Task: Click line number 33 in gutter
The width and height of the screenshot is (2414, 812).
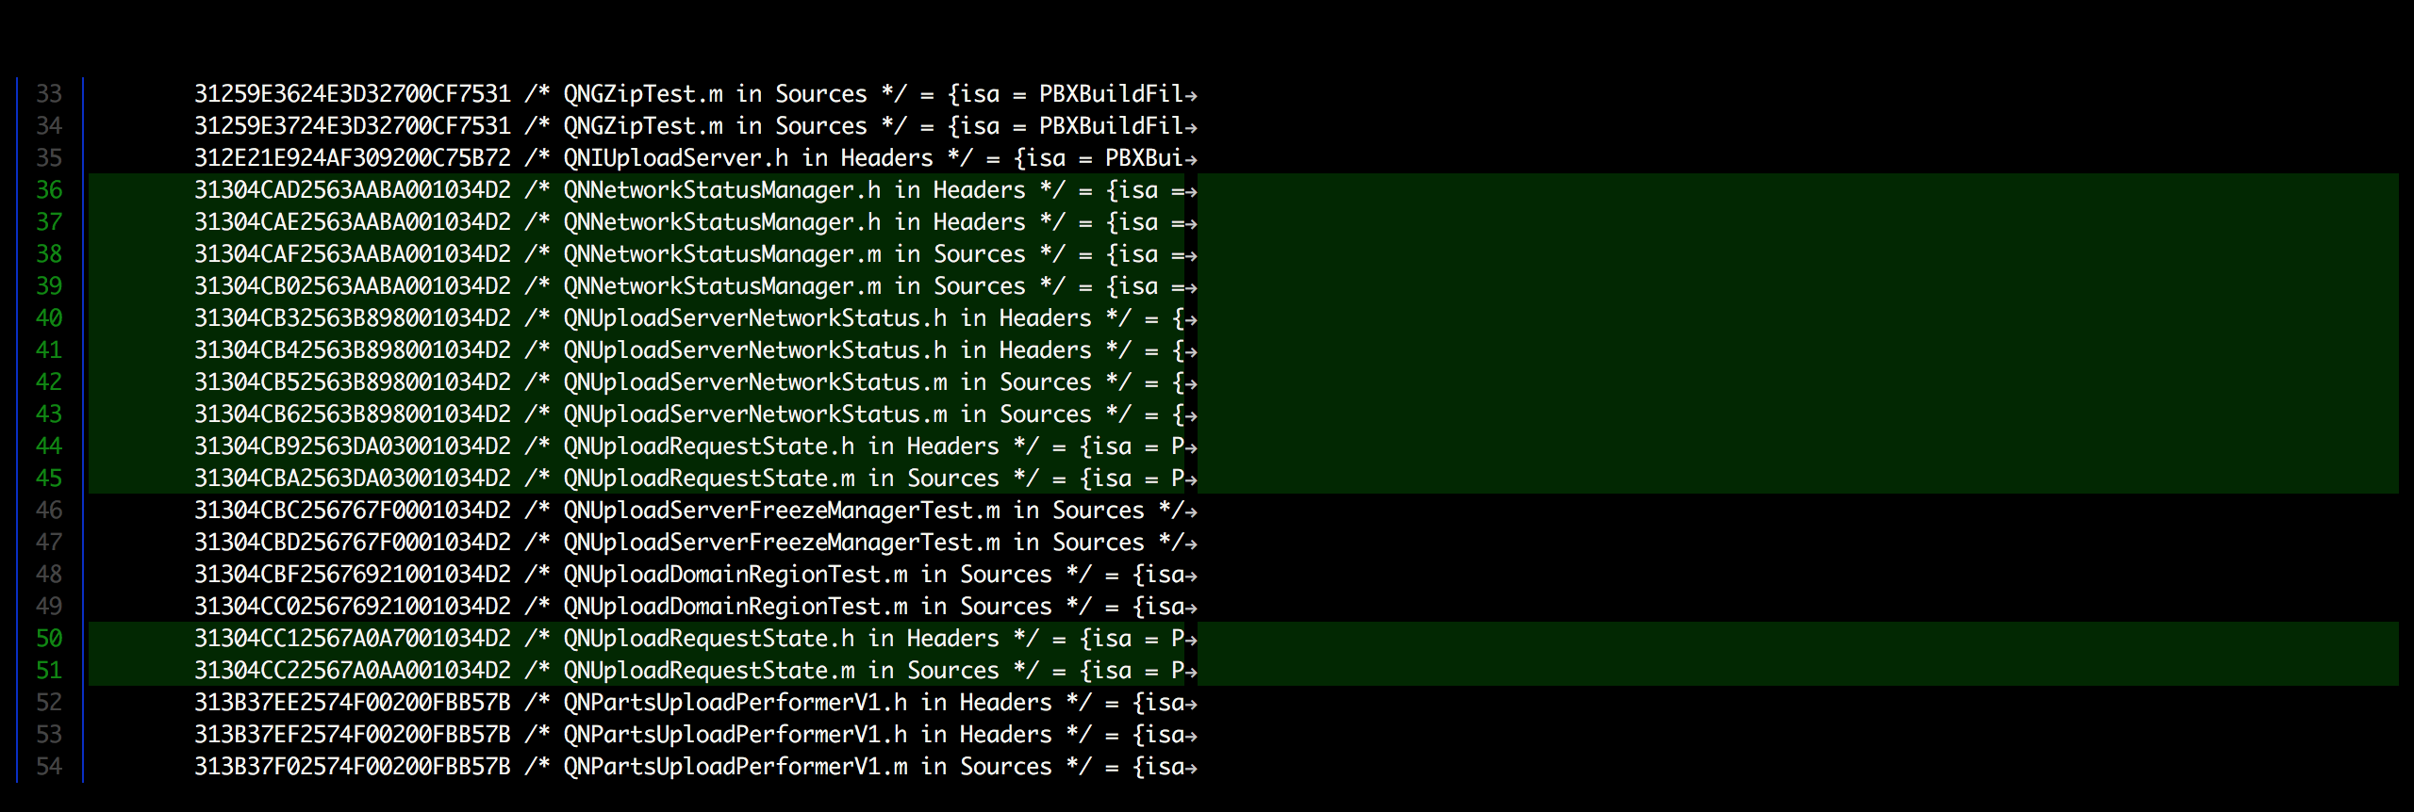Action: click(49, 94)
